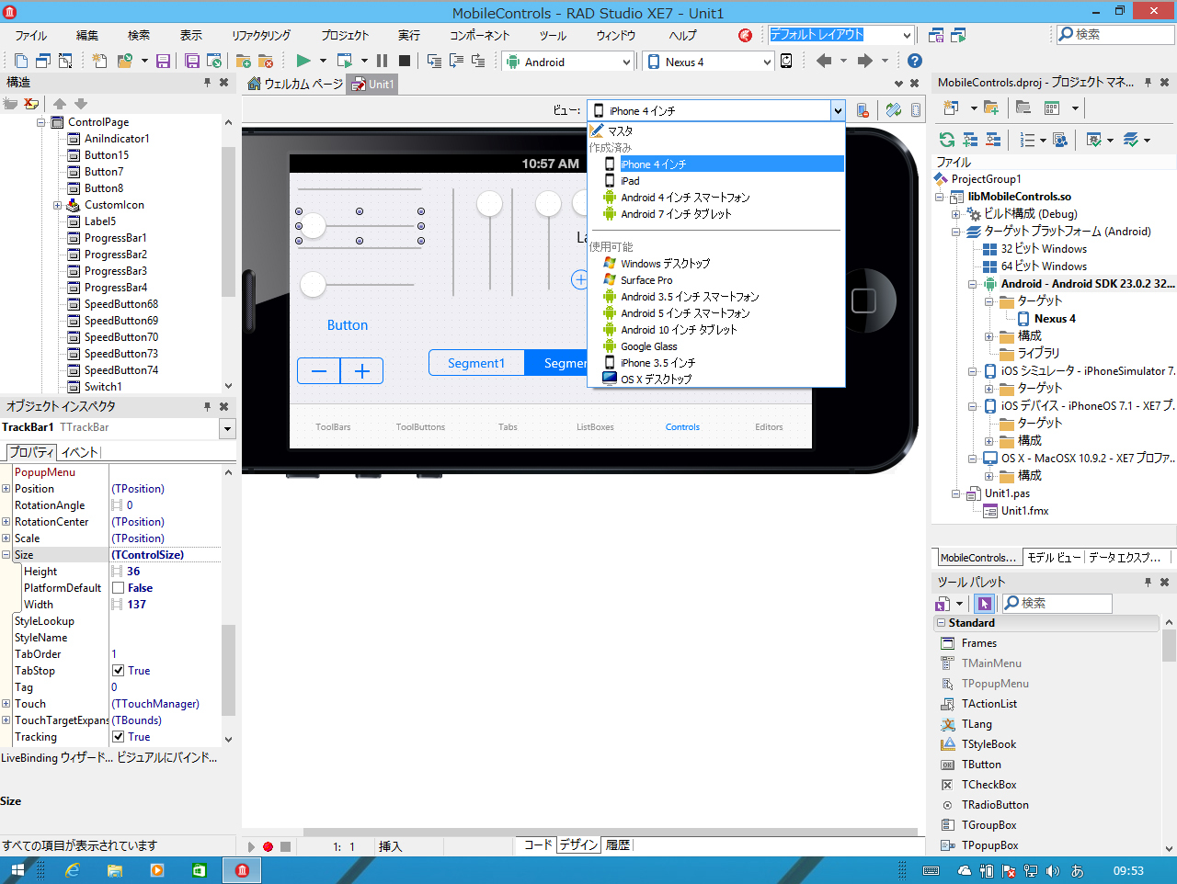Switch to the Code editor tab

tap(538, 844)
